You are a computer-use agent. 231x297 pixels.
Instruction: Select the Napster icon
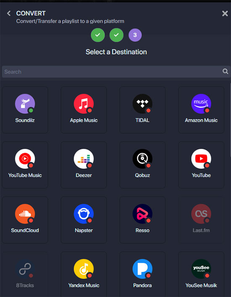pyautogui.click(x=84, y=214)
